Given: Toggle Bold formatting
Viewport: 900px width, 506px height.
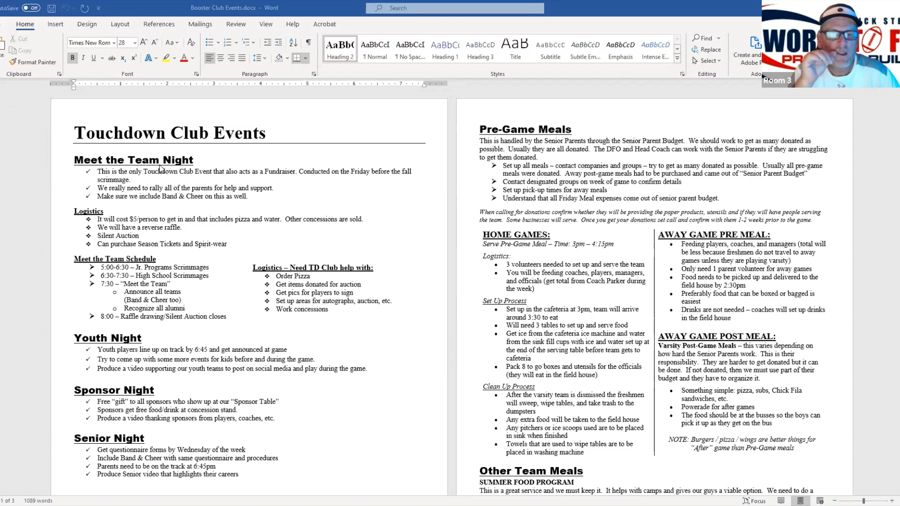Looking at the screenshot, I should point(72,58).
